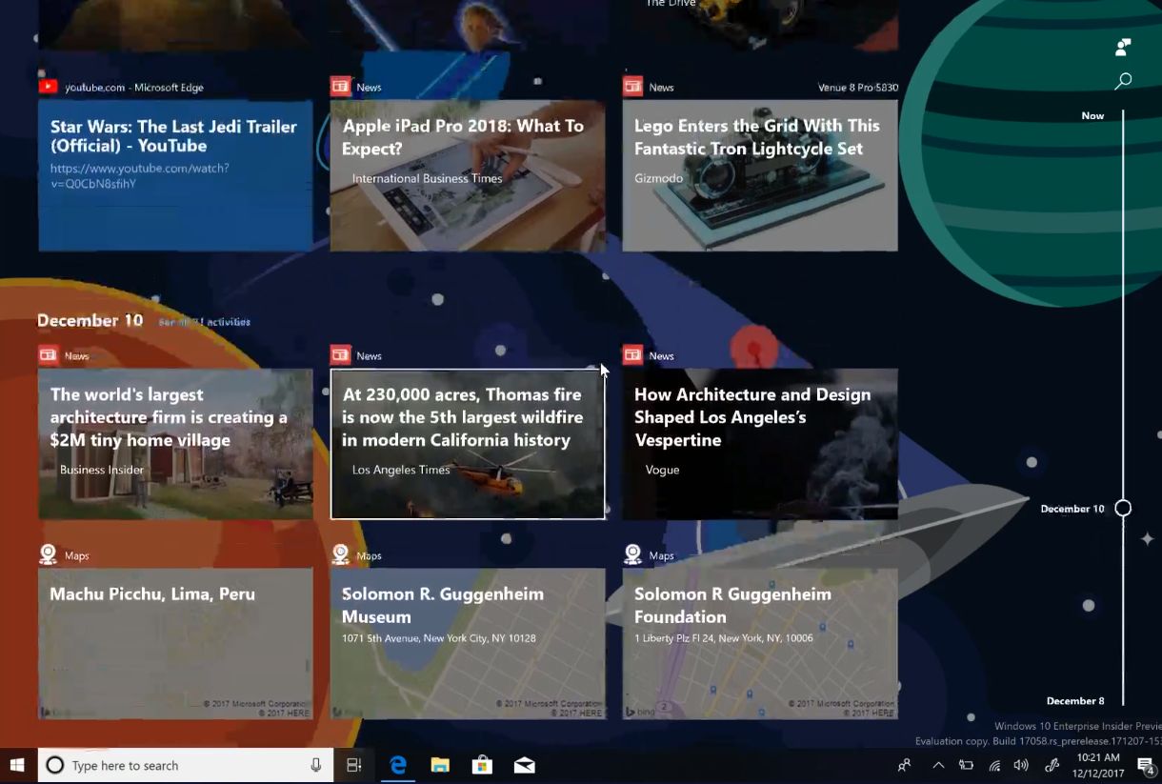Click the YouTube icon above Star Wars card

tap(48, 87)
